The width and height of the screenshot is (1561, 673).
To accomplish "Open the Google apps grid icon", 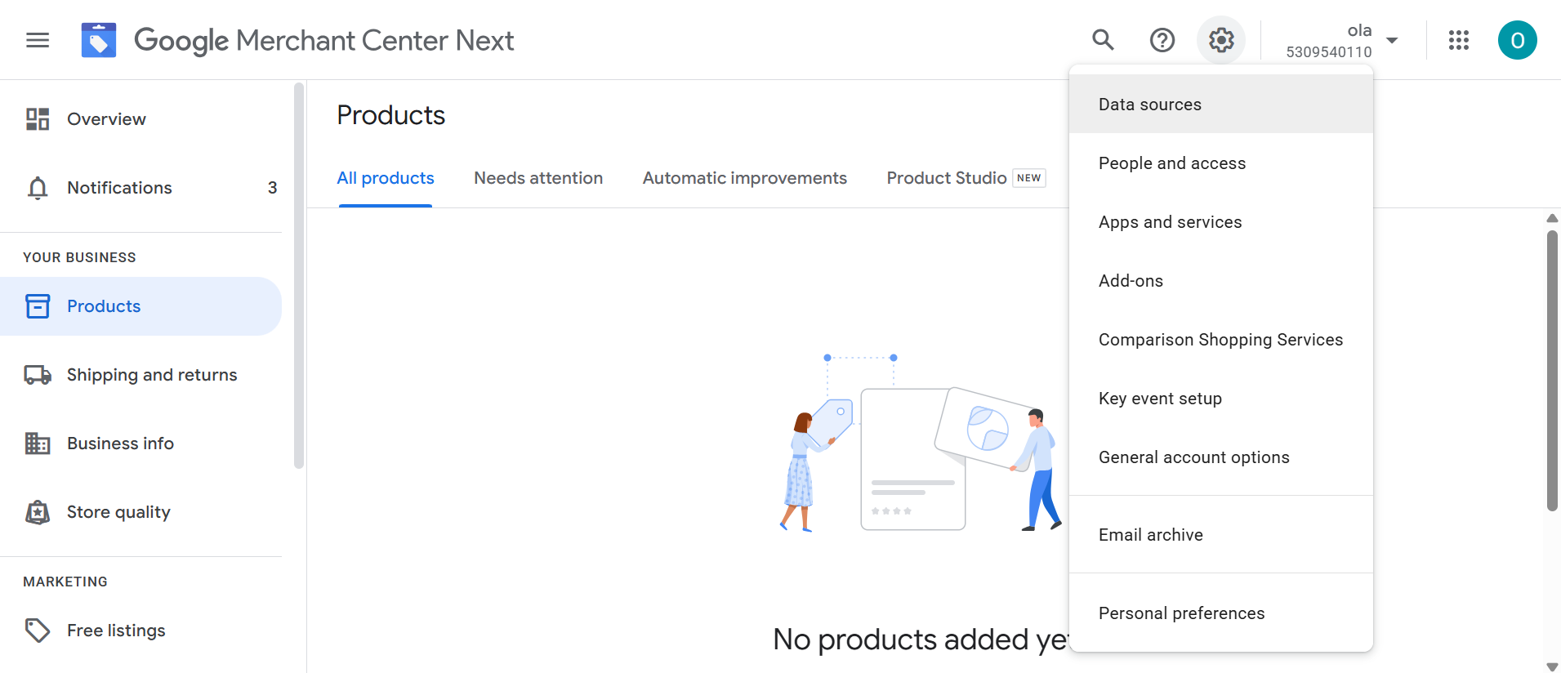I will point(1459,40).
